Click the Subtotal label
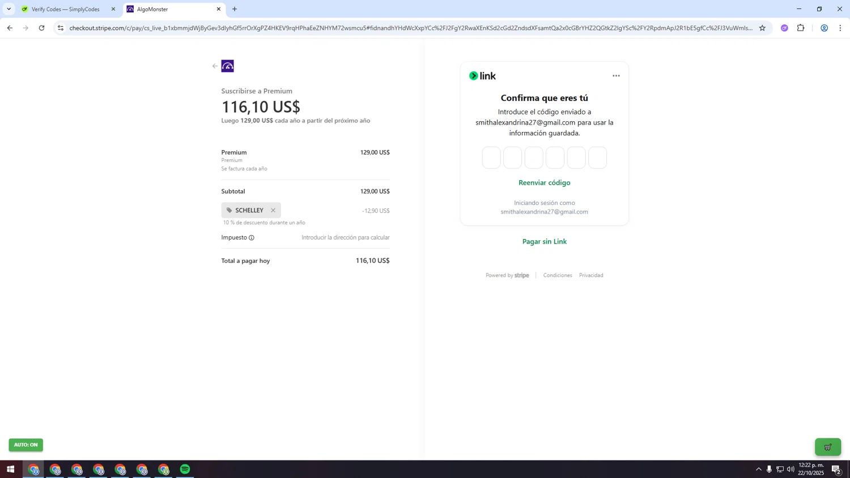This screenshot has height=478, width=850. [x=233, y=191]
